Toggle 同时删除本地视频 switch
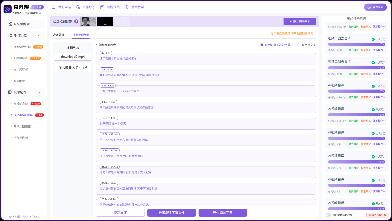This screenshot has width=392, height=221. [x=328, y=215]
